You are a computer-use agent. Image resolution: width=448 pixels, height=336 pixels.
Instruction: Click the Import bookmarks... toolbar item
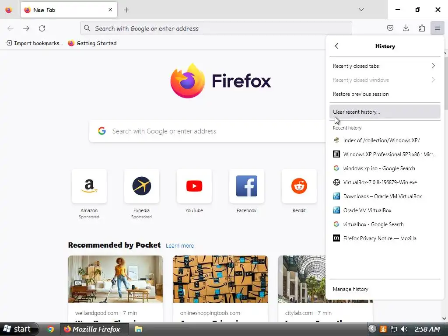(34, 43)
